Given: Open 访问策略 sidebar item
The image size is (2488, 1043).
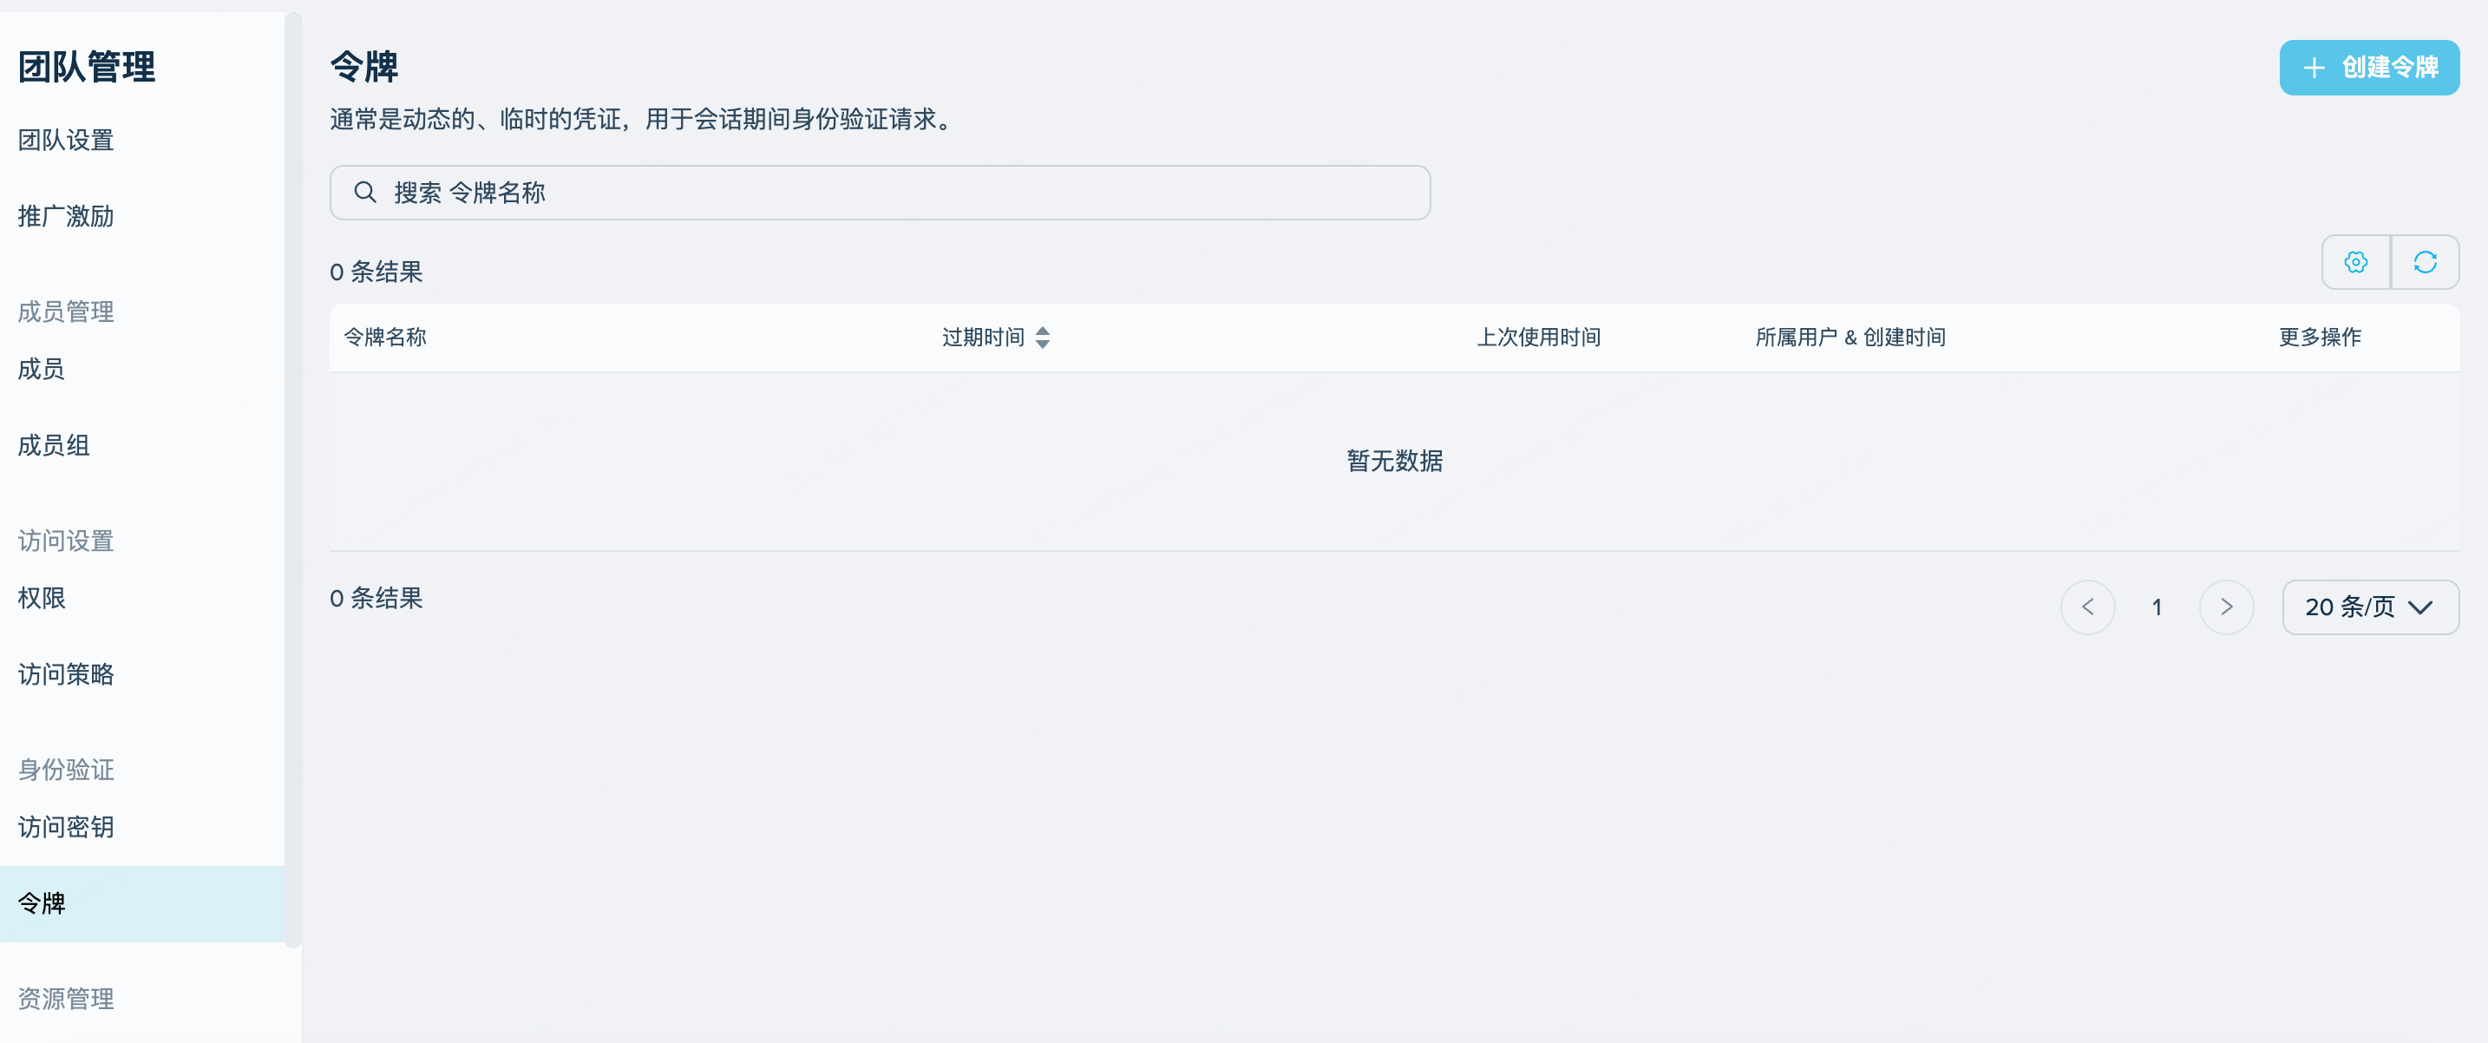Looking at the screenshot, I should (x=66, y=674).
